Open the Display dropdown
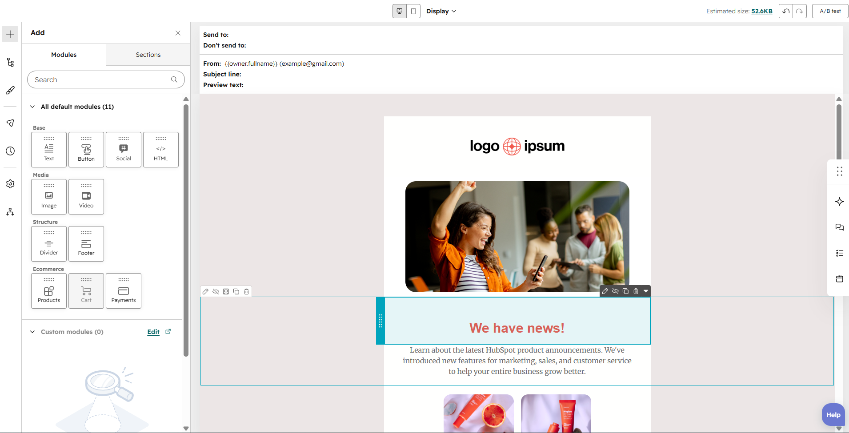 pos(441,11)
